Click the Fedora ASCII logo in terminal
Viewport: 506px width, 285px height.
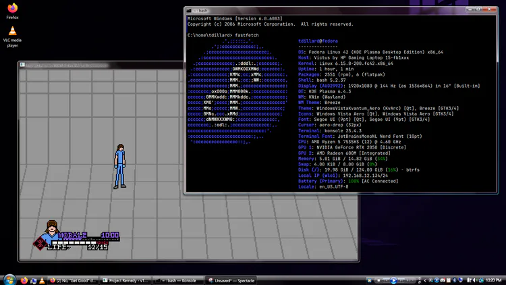click(237, 91)
